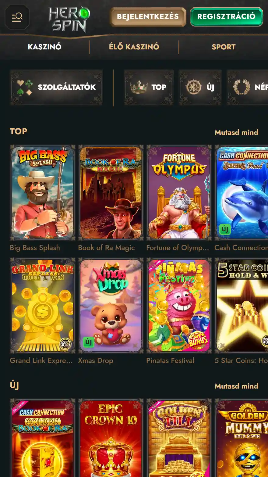268x477 pixels.
Task: Click Mutasd mind in ÚJ section
Action: point(236,386)
